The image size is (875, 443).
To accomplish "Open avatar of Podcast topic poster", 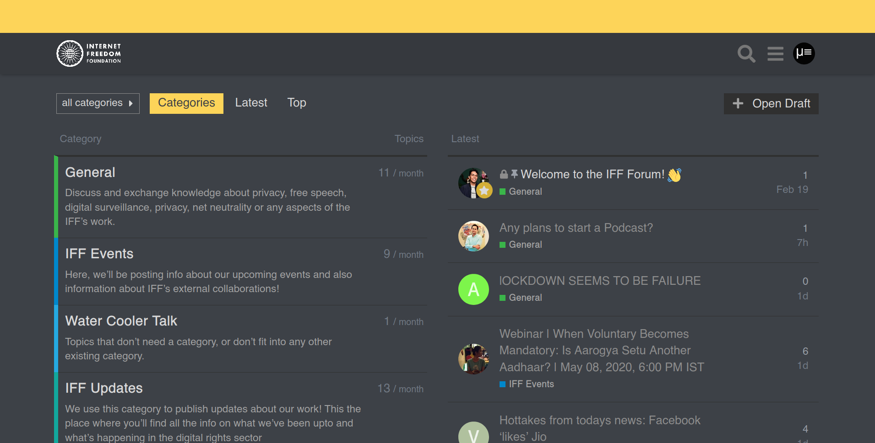I will [x=473, y=236].
